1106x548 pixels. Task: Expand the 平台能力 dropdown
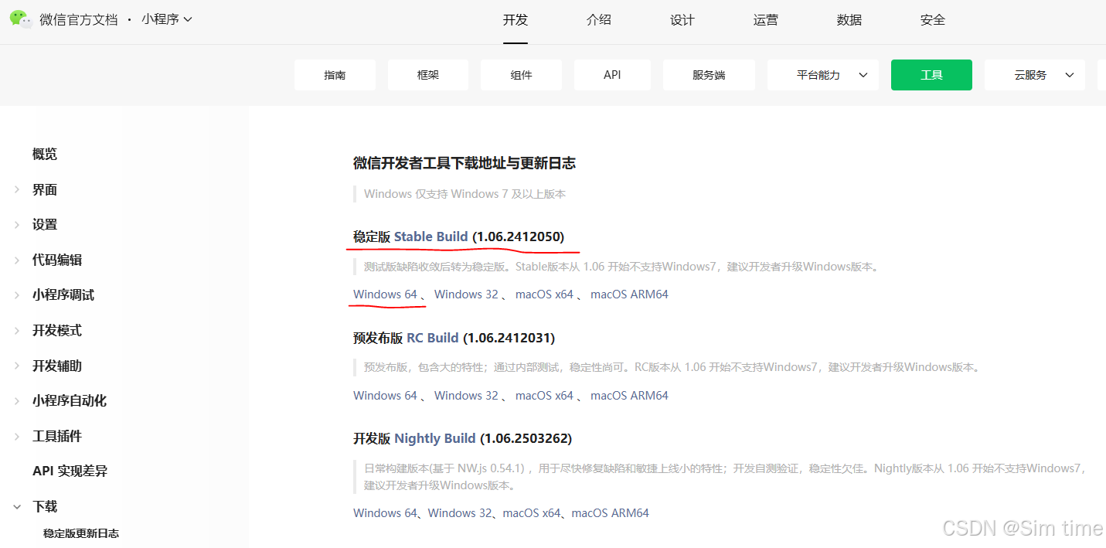(823, 75)
